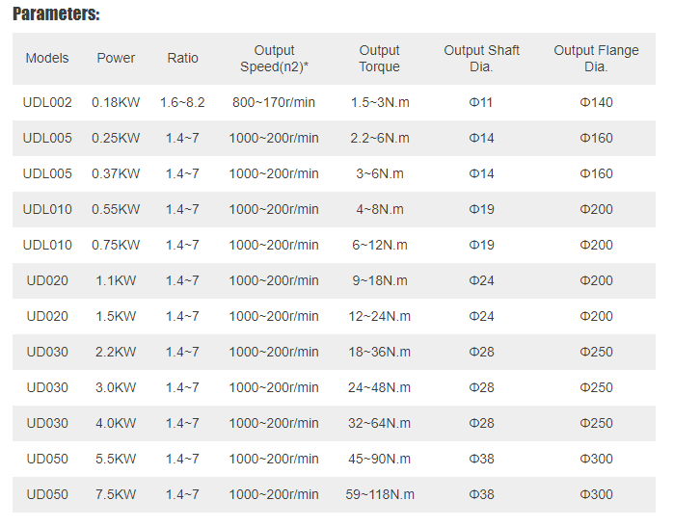The image size is (674, 527).
Task: Select the Φ140 flange diameter cell
Action: [596, 103]
